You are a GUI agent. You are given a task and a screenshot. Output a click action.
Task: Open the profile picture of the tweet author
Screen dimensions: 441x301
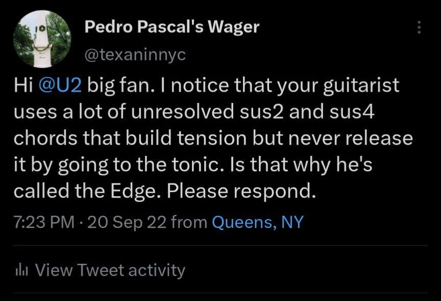43,37
